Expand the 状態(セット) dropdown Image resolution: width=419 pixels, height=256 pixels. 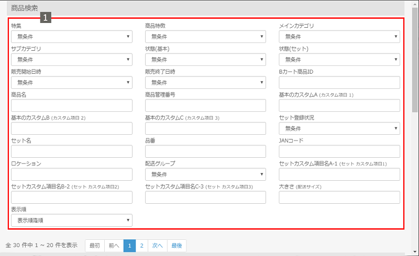tap(339, 60)
